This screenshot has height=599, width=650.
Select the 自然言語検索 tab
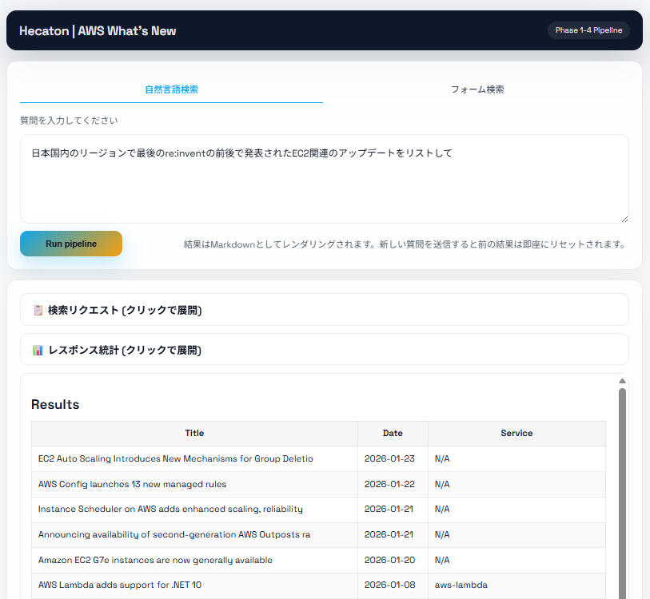click(170, 89)
